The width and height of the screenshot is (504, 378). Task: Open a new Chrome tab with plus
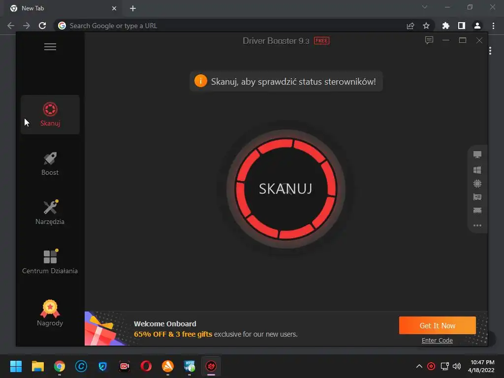click(133, 8)
